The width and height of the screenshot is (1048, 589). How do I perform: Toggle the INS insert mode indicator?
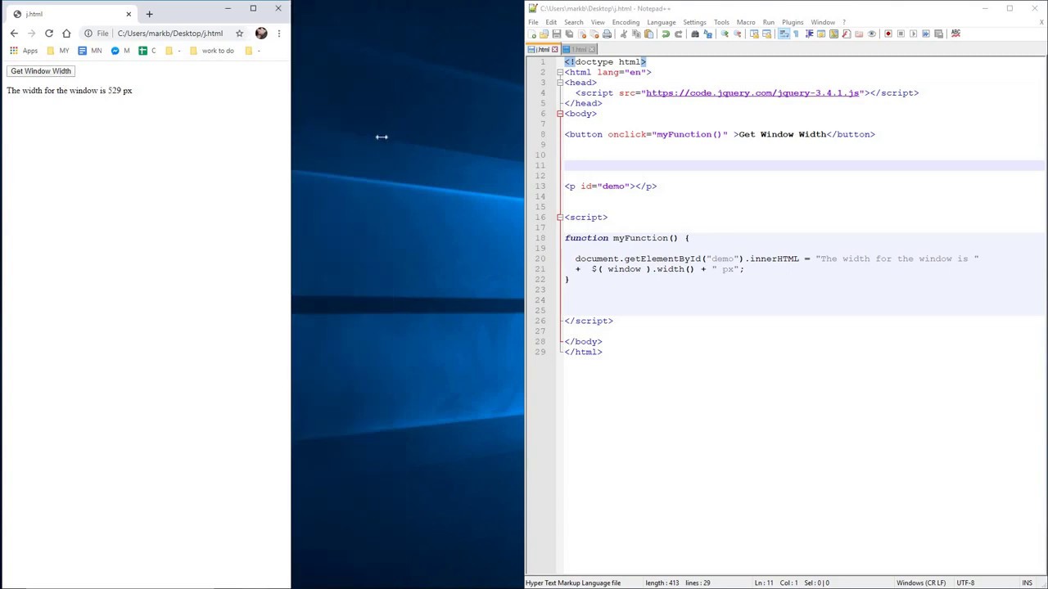click(x=1027, y=582)
